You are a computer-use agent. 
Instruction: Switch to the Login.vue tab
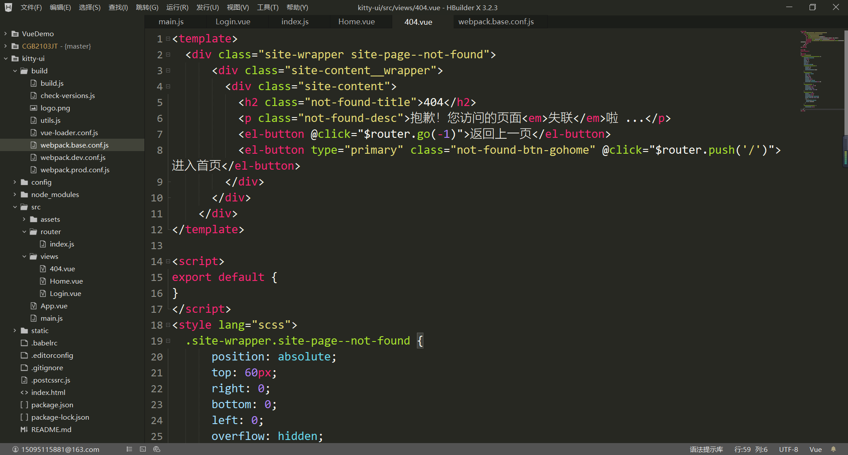click(x=233, y=21)
